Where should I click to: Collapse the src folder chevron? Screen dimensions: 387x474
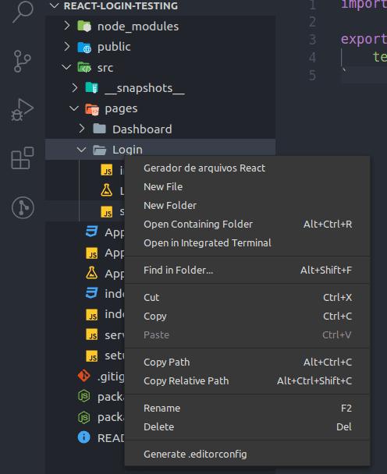(x=66, y=67)
